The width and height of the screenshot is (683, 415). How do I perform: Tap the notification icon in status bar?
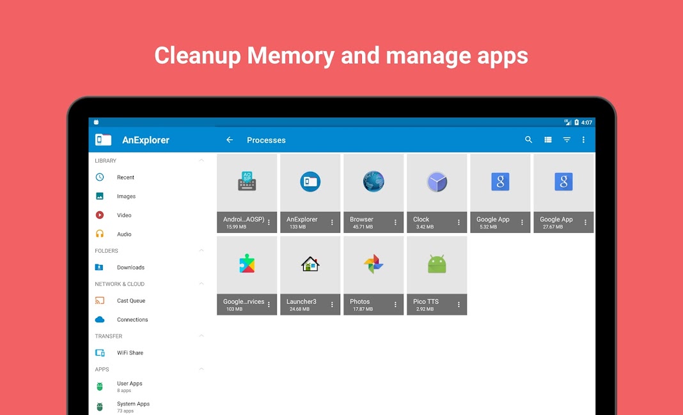click(97, 122)
